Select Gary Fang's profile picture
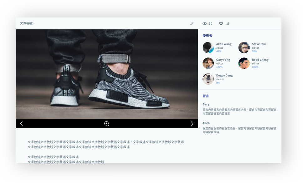Screen dimensions: 303x183 tap(208, 63)
